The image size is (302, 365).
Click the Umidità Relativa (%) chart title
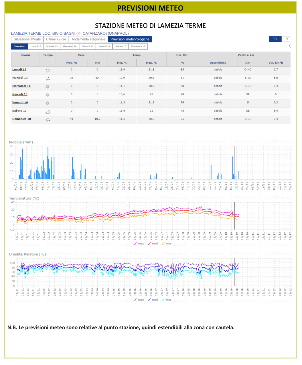click(27, 254)
